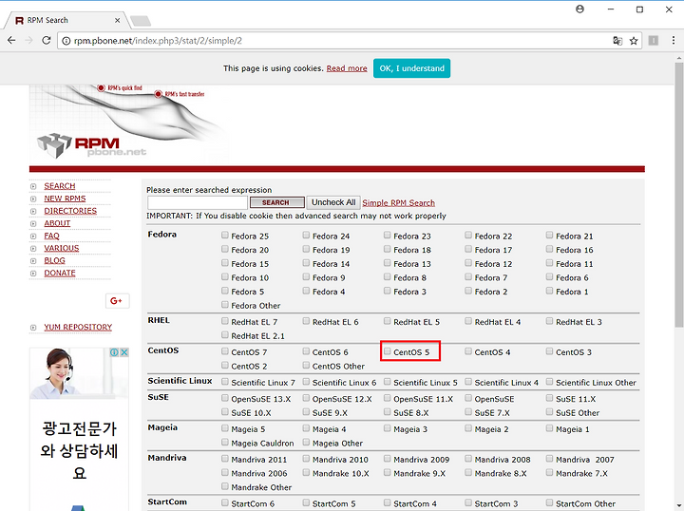This screenshot has width=684, height=511.
Task: Open the Read more cookies link
Action: point(347,68)
